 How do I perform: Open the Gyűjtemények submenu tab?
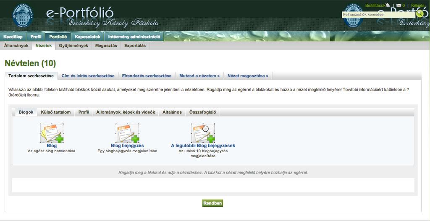tap(73, 46)
